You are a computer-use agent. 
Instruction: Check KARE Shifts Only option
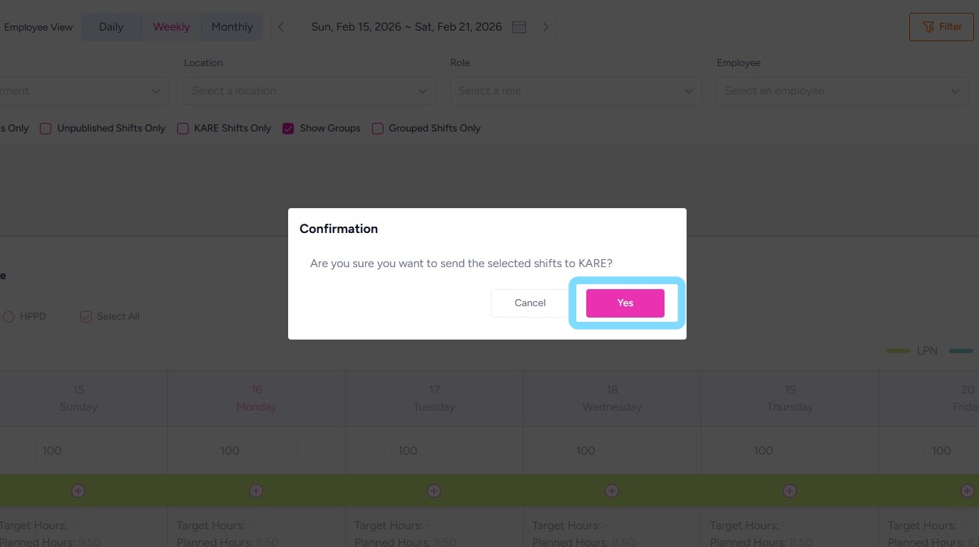[x=183, y=129]
